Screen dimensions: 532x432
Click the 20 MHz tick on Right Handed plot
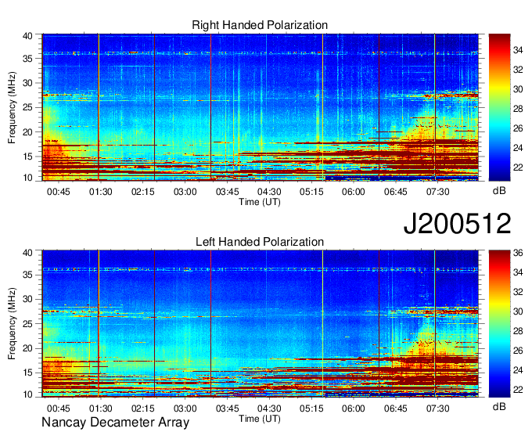[x=27, y=132]
